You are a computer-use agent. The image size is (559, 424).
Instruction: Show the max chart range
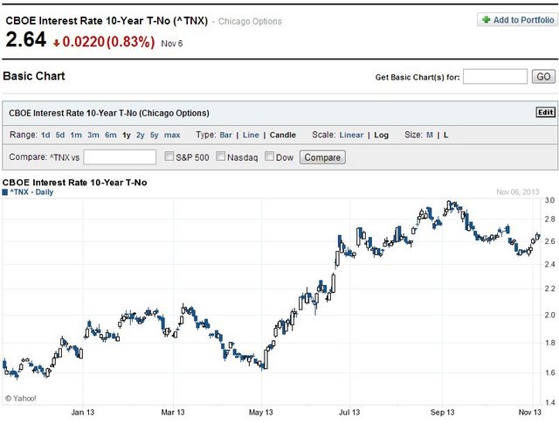tap(172, 135)
